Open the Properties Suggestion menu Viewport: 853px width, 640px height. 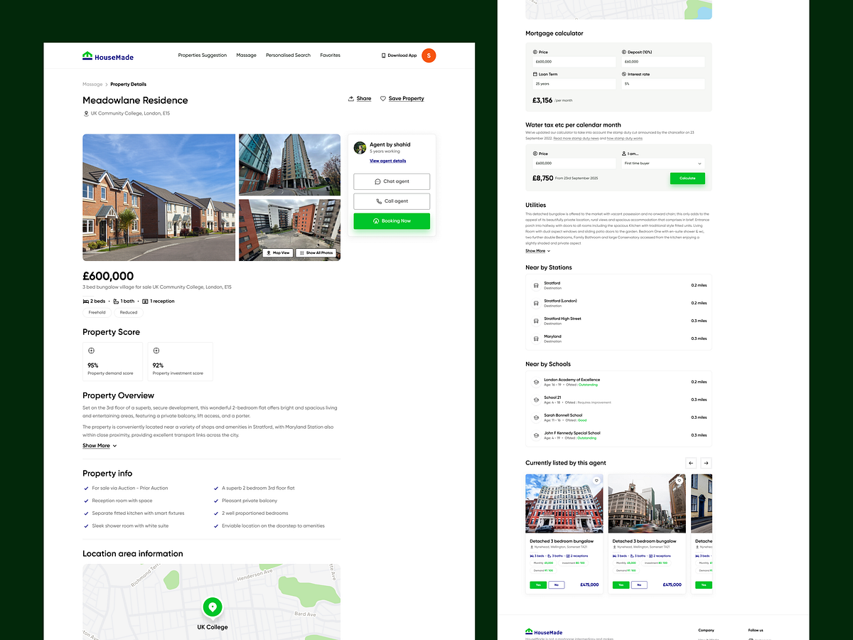pos(202,55)
